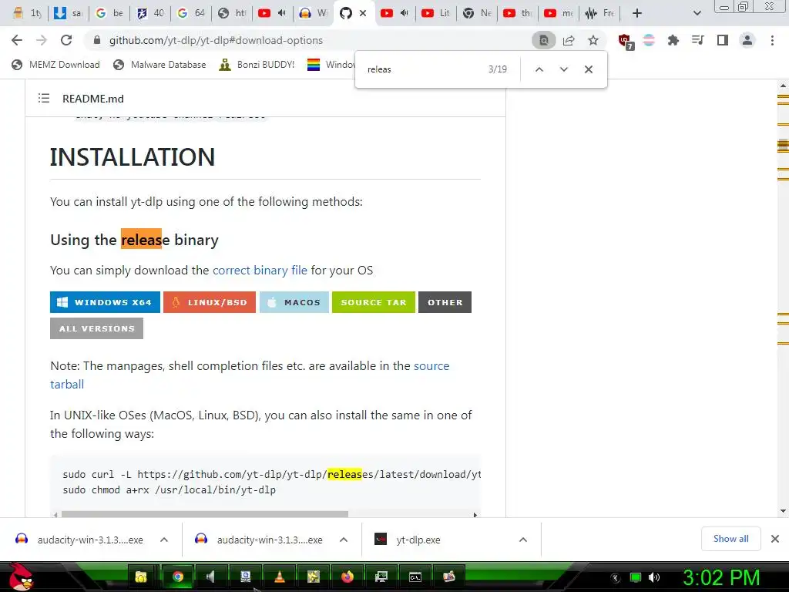789x592 pixels.
Task: Go back to the previous page
Action: (17, 40)
